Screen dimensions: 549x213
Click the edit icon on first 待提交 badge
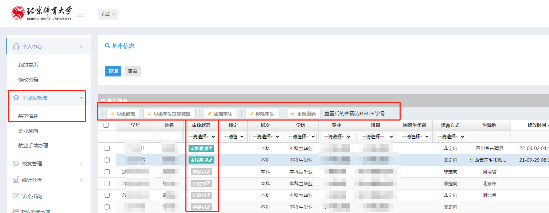pyautogui.click(x=208, y=172)
